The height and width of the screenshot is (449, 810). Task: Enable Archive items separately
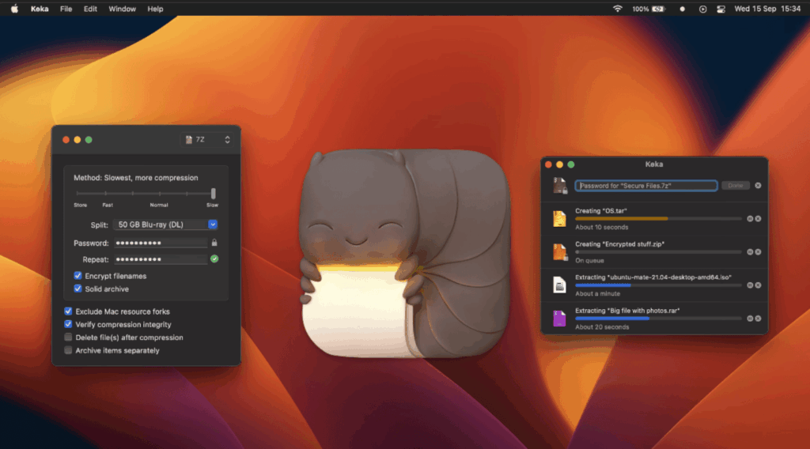point(68,350)
